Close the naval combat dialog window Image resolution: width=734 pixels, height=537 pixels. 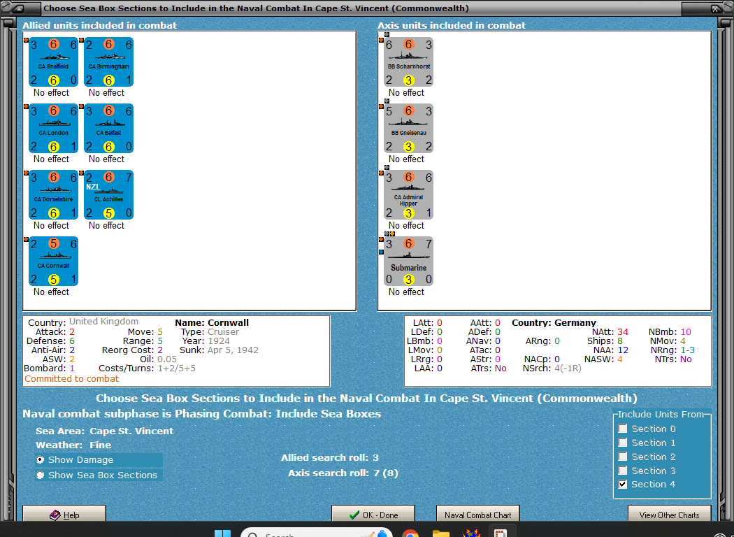716,8
